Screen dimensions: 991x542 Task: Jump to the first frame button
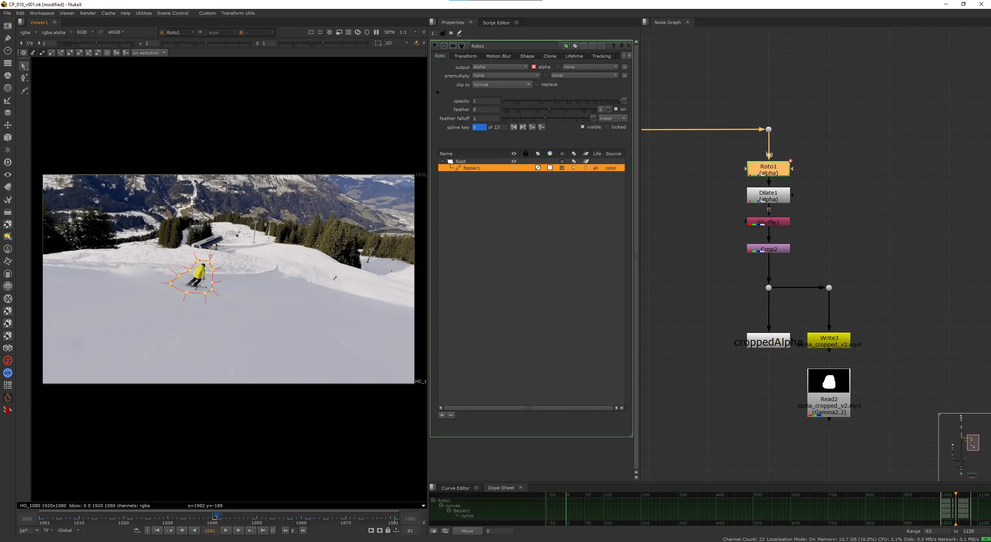[157, 530]
